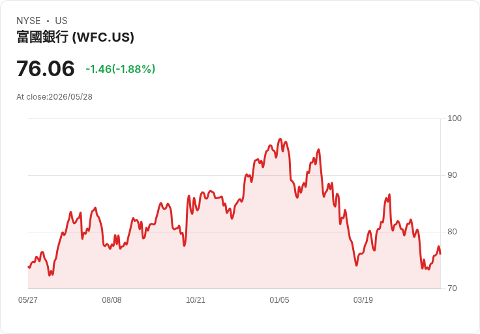Click the line's rightmost endpoint
This screenshot has width=480, height=334.
[x=440, y=254]
